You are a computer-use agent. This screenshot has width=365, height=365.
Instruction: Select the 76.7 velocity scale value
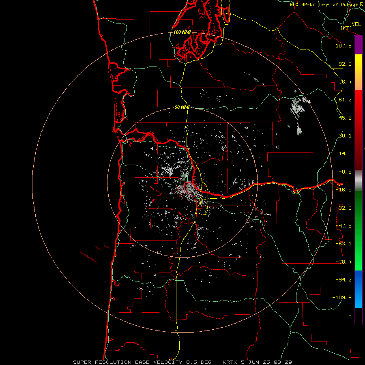pos(345,82)
